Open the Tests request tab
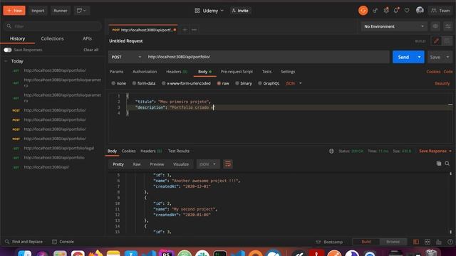 point(266,72)
